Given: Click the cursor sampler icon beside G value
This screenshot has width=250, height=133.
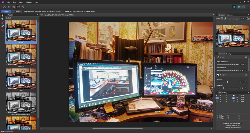Looking at the screenshot, I should [x=217, y=98].
